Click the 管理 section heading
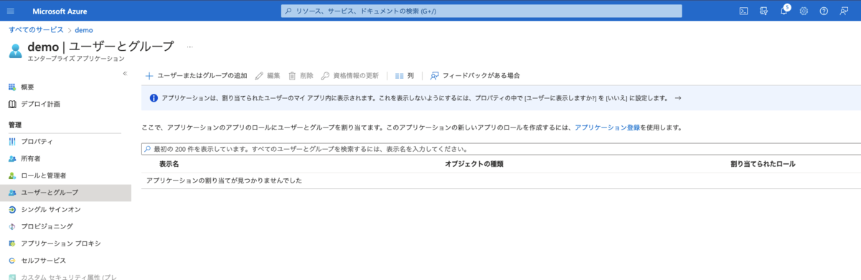 [x=15, y=125]
